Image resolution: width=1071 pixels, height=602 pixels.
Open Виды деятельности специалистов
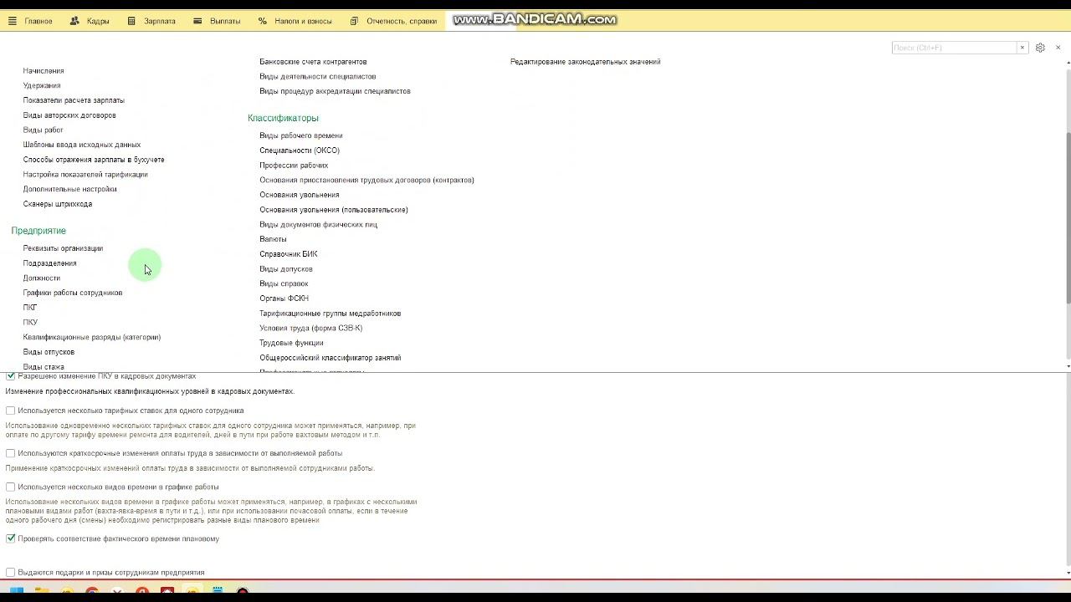click(x=318, y=77)
